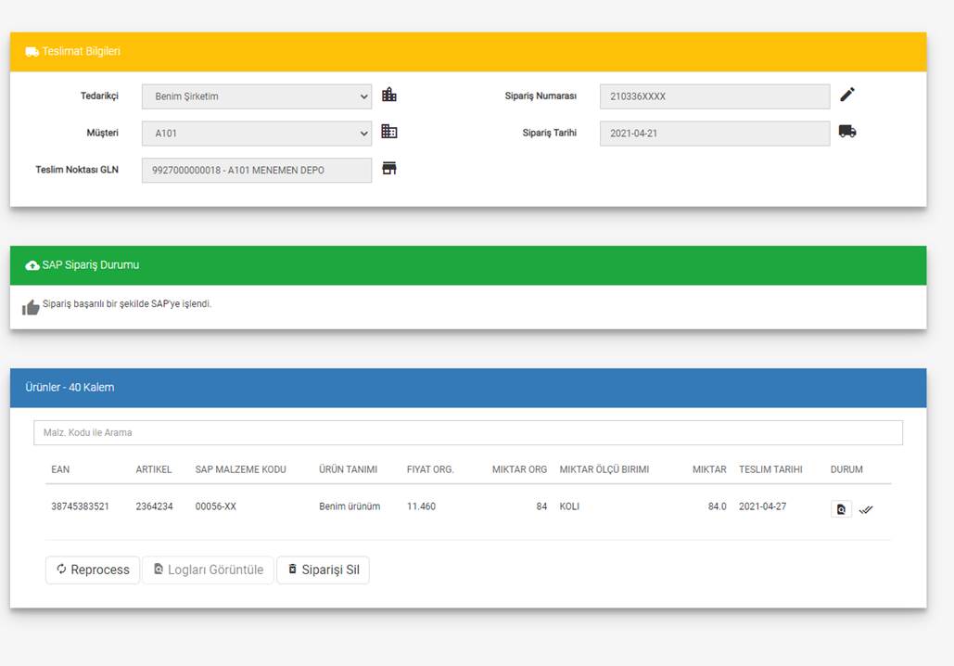Click the delivery date 2021-04-27
Screen dimensions: 954x666
click(762, 506)
